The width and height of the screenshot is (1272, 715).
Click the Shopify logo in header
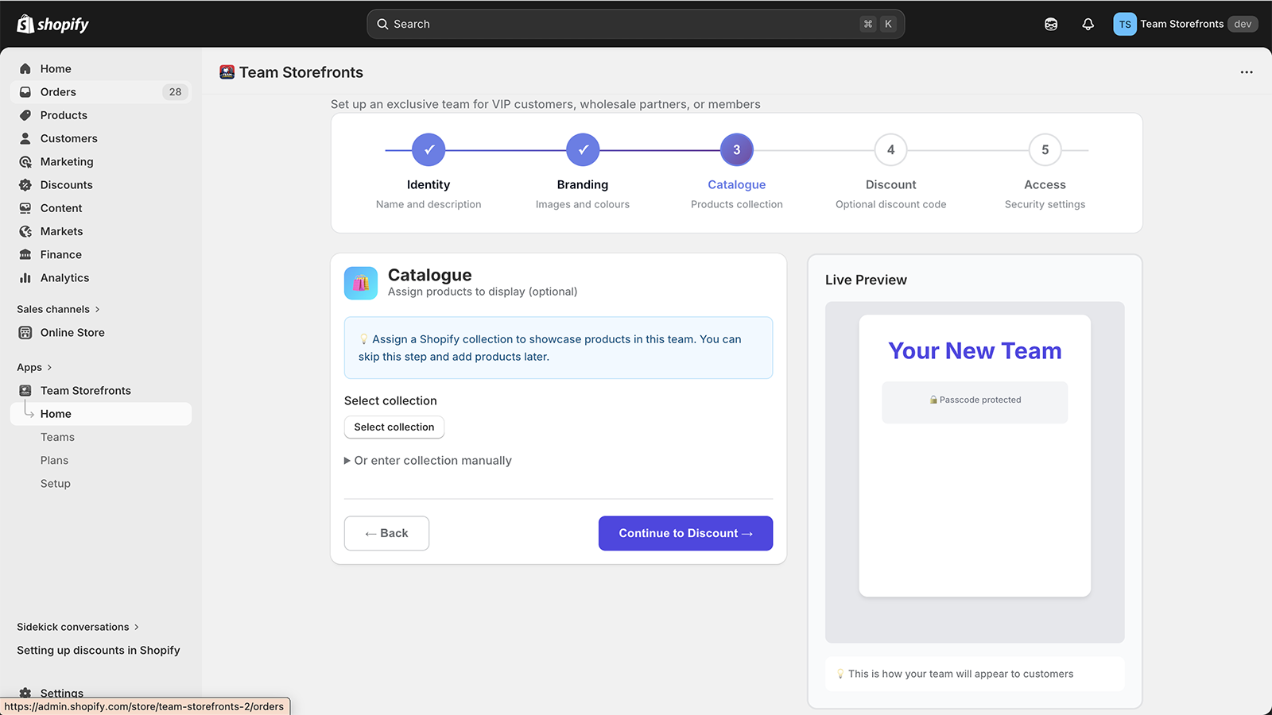[x=52, y=24]
